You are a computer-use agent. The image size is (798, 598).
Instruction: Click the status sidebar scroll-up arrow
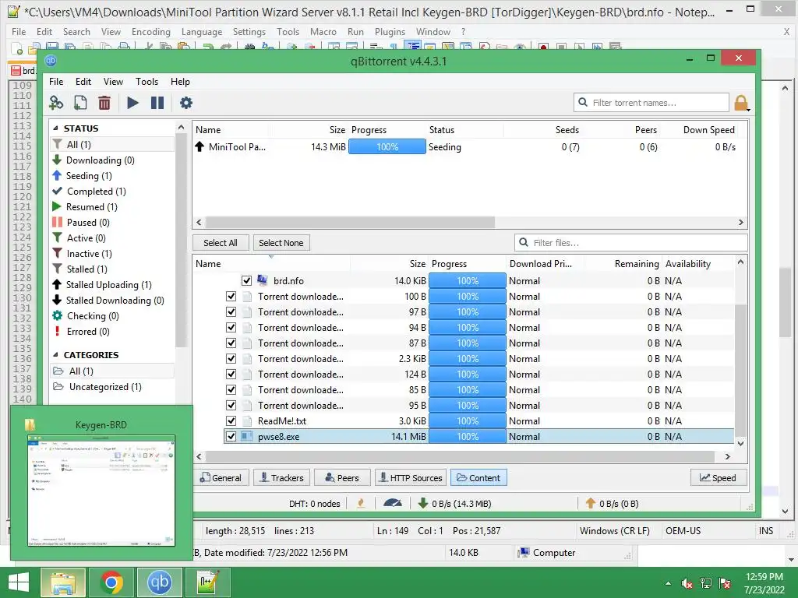(181, 127)
